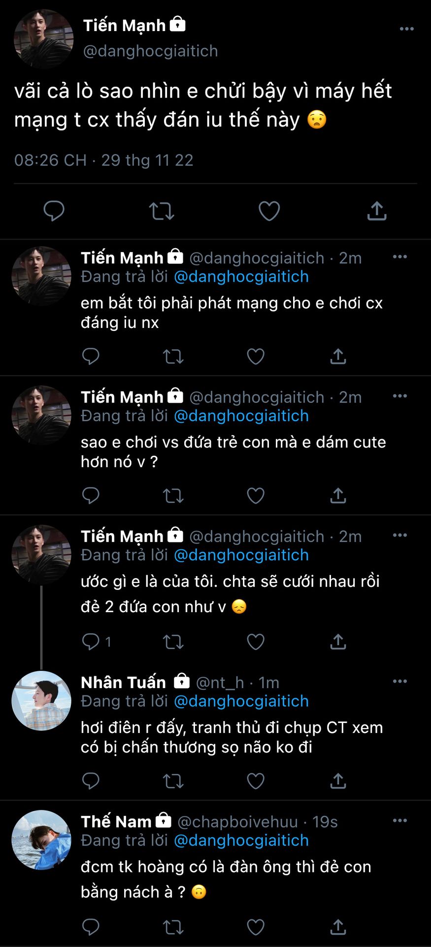Open Thế Nam's profile via display name

[116, 822]
